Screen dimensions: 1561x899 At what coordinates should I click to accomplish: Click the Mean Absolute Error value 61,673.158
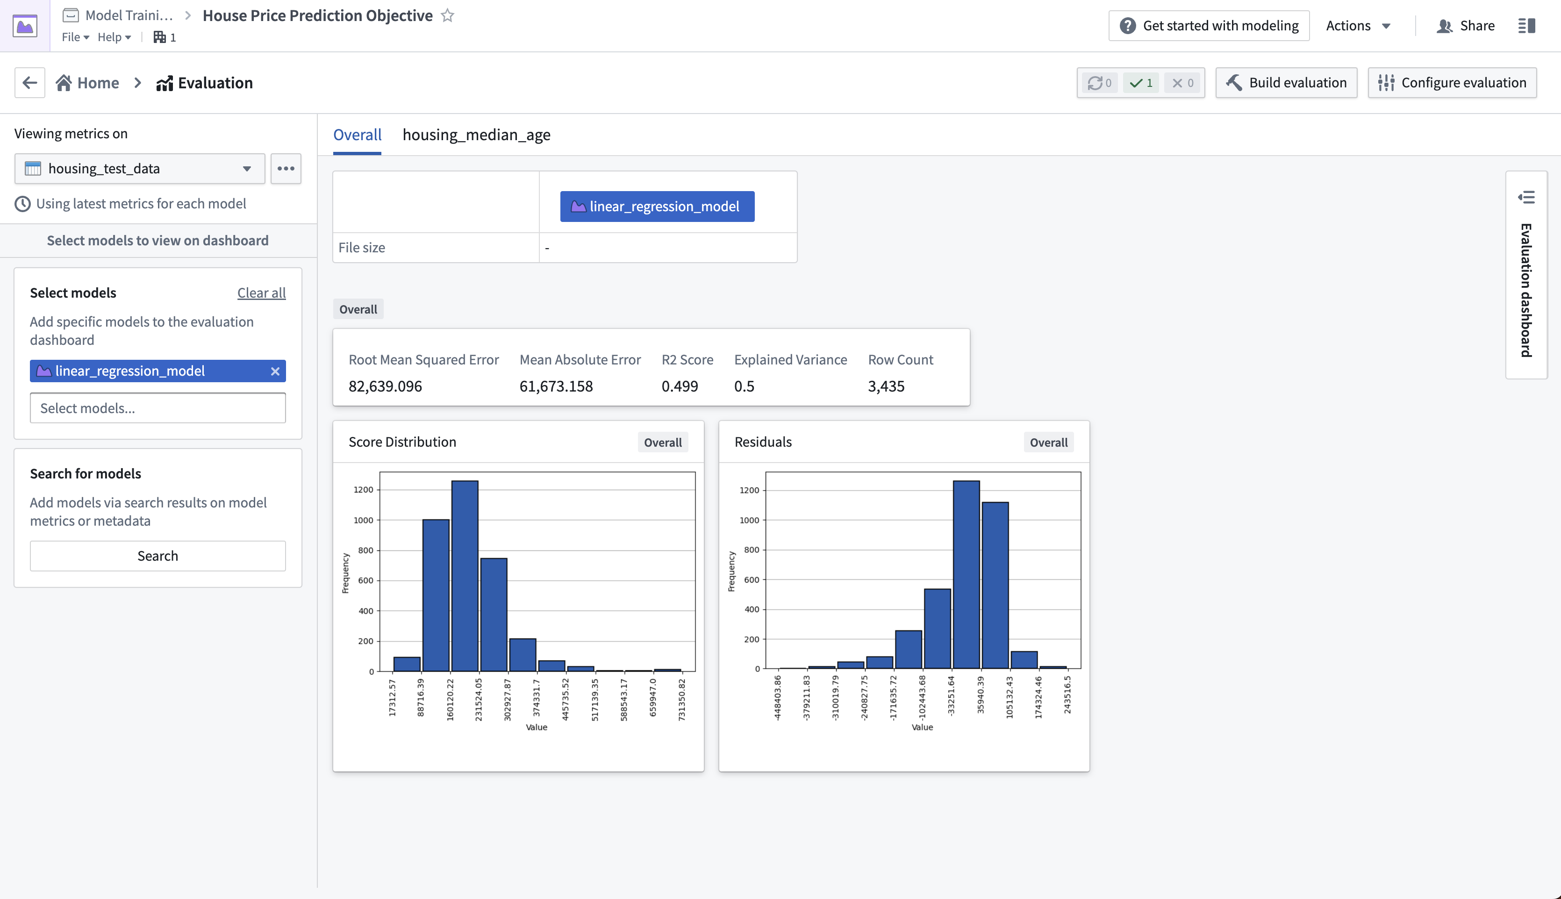(556, 386)
